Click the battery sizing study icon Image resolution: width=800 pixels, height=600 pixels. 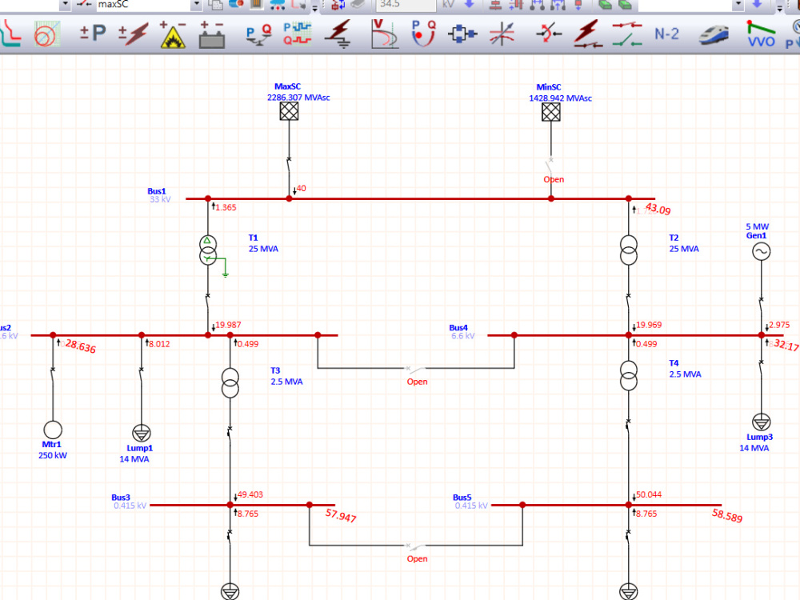click(211, 34)
